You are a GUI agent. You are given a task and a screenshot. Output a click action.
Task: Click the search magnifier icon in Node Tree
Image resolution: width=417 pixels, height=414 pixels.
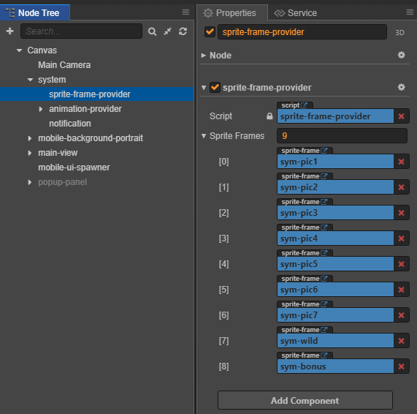coord(152,31)
